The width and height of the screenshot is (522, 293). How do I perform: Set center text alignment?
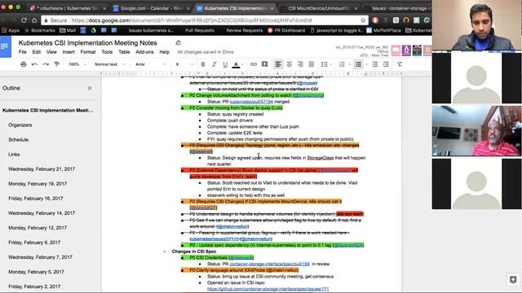coord(289,64)
